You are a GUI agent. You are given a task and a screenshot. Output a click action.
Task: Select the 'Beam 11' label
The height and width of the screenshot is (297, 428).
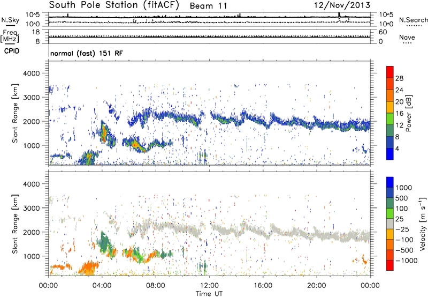point(208,6)
